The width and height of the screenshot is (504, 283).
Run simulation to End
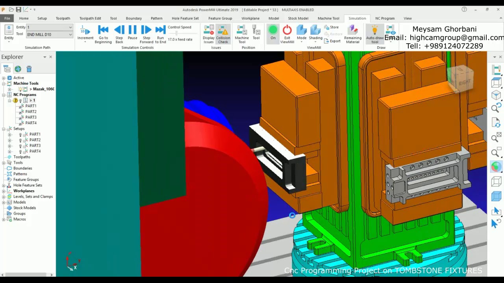click(x=160, y=35)
